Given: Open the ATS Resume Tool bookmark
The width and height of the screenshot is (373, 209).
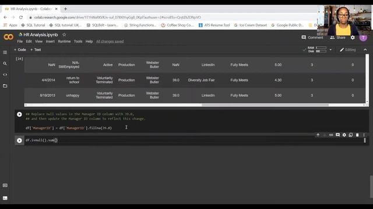Looking at the screenshot, I should point(214,25).
